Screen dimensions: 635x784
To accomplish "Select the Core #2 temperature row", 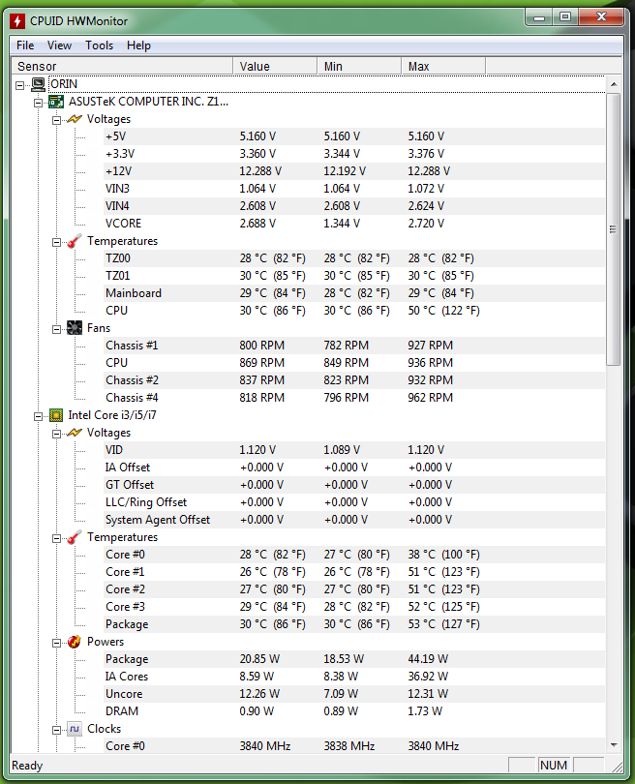I will (354, 589).
